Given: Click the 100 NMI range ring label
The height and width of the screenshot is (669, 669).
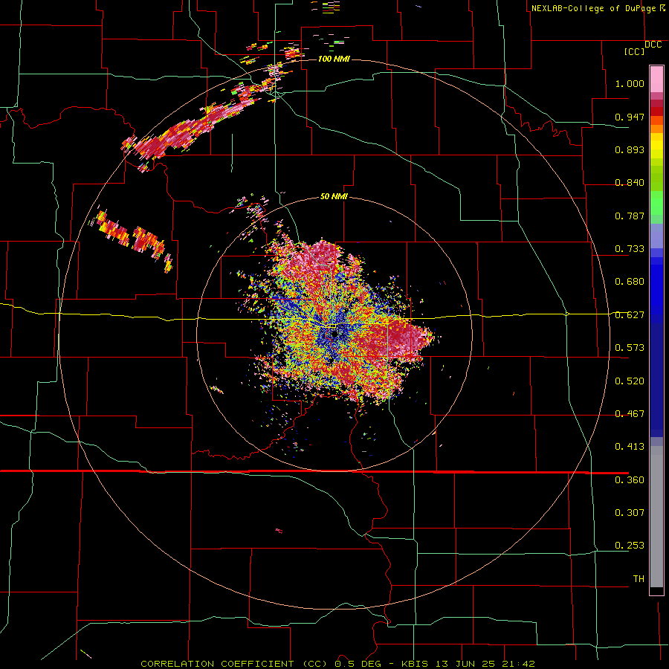Looking at the screenshot, I should tap(334, 59).
